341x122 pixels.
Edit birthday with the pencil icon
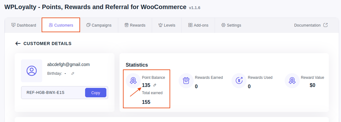coord(73,74)
